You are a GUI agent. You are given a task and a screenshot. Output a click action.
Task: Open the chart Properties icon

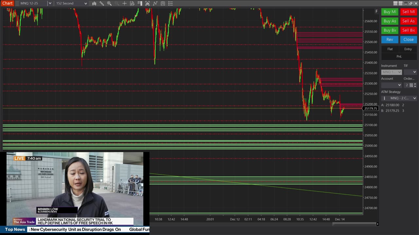(163, 3)
